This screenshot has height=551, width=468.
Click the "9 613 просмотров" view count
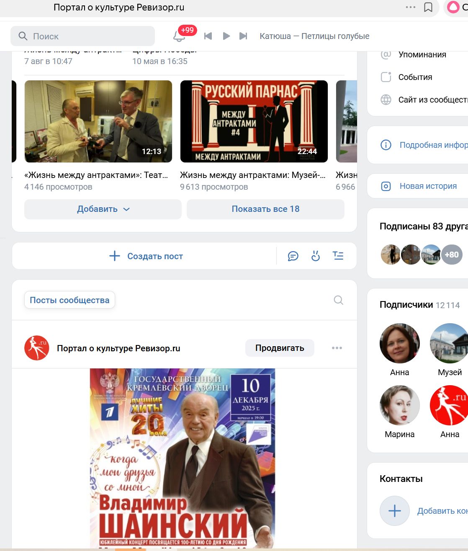click(214, 187)
